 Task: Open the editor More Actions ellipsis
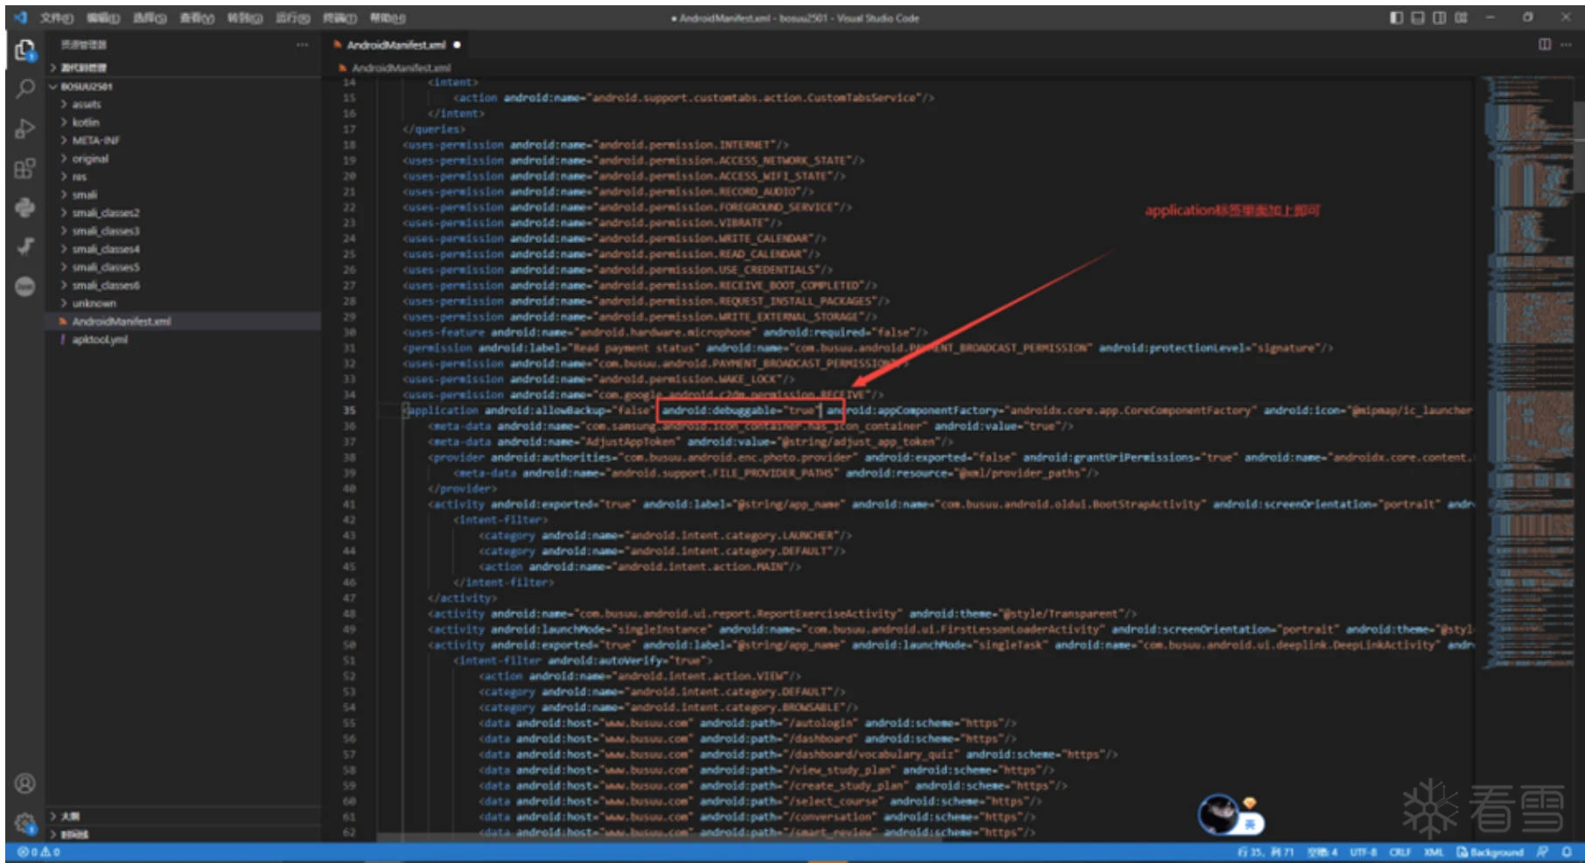1566,45
